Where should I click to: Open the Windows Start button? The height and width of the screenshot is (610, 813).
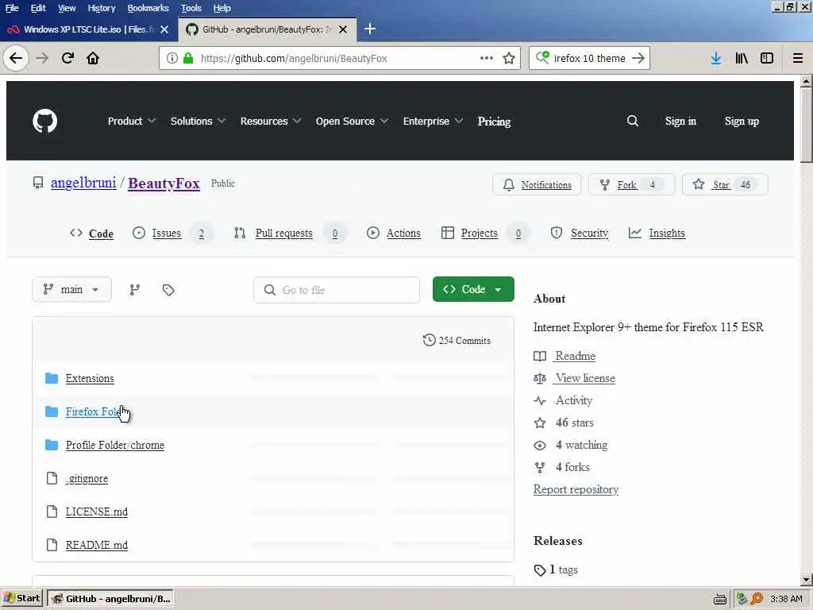coord(21,599)
